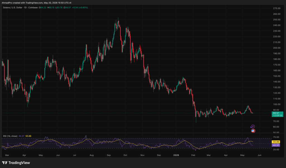The width and height of the screenshot is (286, 168).
Task: Click the 100.00 price axis label
Action: point(277,104)
